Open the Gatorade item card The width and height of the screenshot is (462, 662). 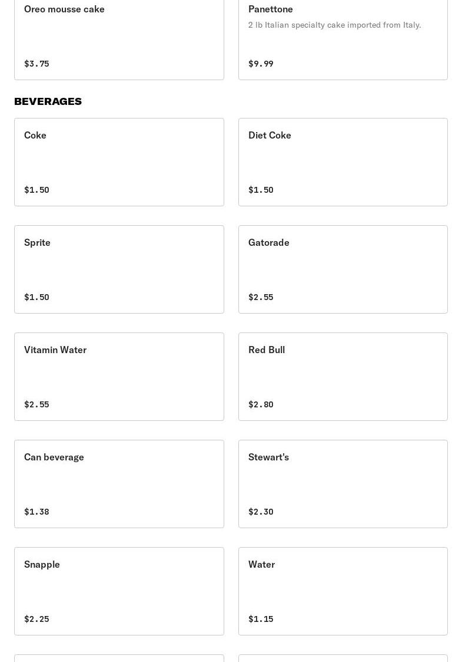343,269
